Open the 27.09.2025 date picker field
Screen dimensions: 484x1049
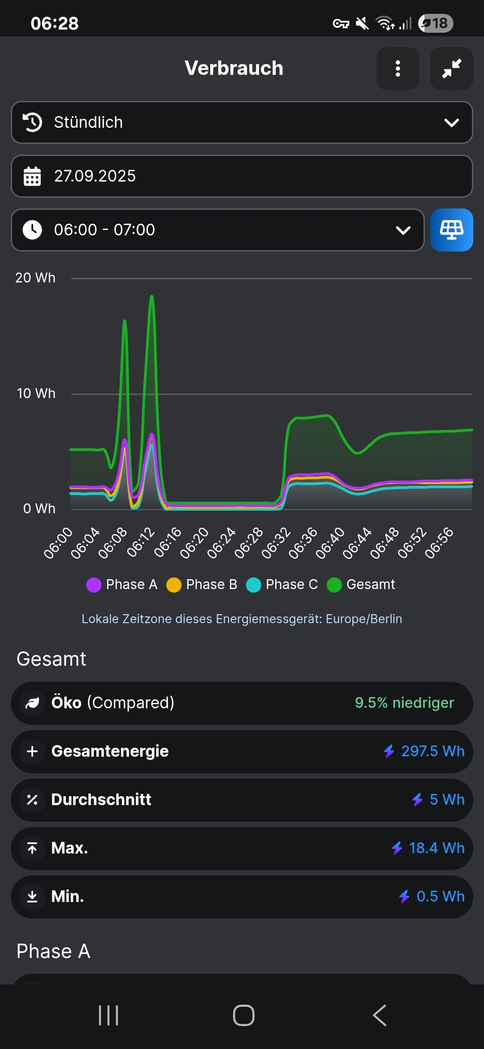click(x=242, y=176)
